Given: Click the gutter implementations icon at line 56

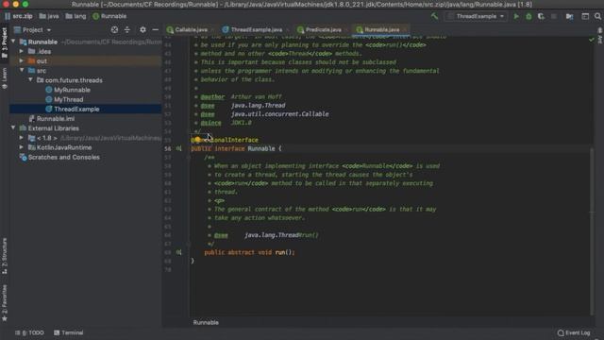Looking at the screenshot, I should [x=178, y=148].
